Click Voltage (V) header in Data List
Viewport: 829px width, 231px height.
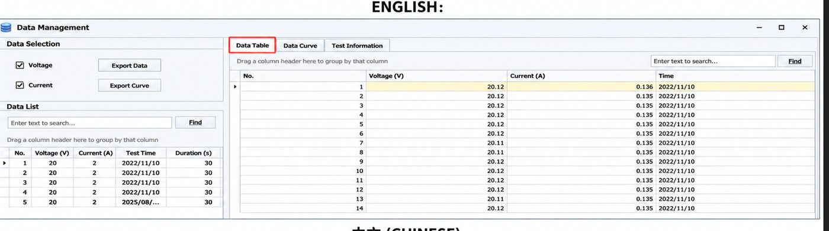53,153
